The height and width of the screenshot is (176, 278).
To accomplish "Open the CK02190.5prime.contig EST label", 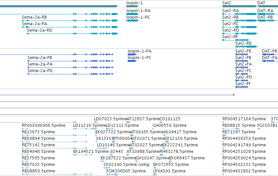I will click(126, 165).
